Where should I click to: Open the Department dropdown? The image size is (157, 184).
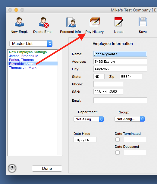[89, 119]
